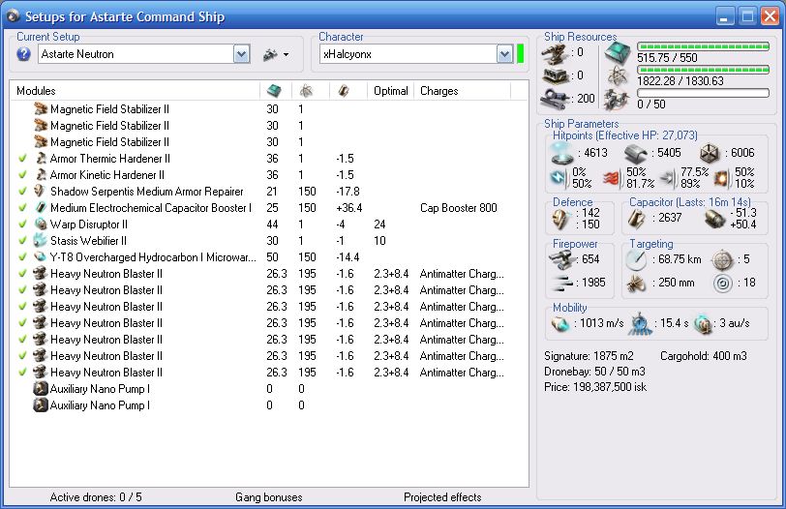The height and width of the screenshot is (509, 786).
Task: Click calibration icon showing 200
Action: pyautogui.click(x=555, y=98)
